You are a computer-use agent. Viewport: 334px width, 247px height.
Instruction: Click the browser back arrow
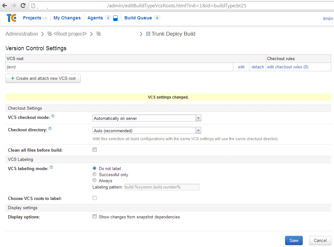click(4, 5)
